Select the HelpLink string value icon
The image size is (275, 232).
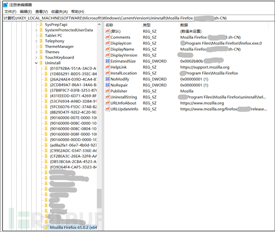click(108, 67)
